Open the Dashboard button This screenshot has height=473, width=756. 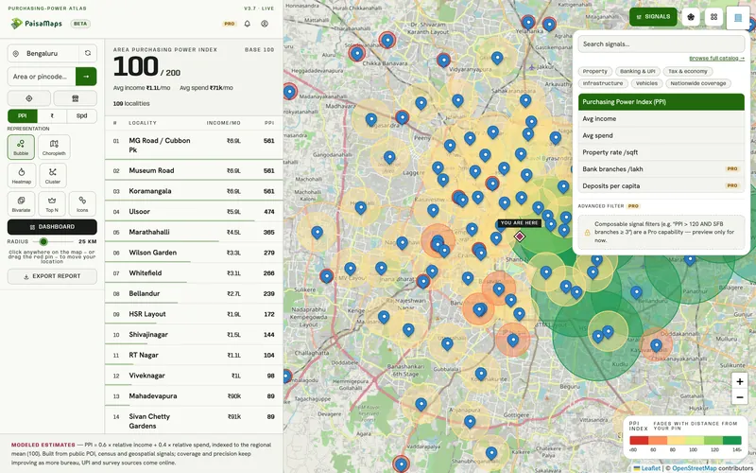tap(52, 227)
